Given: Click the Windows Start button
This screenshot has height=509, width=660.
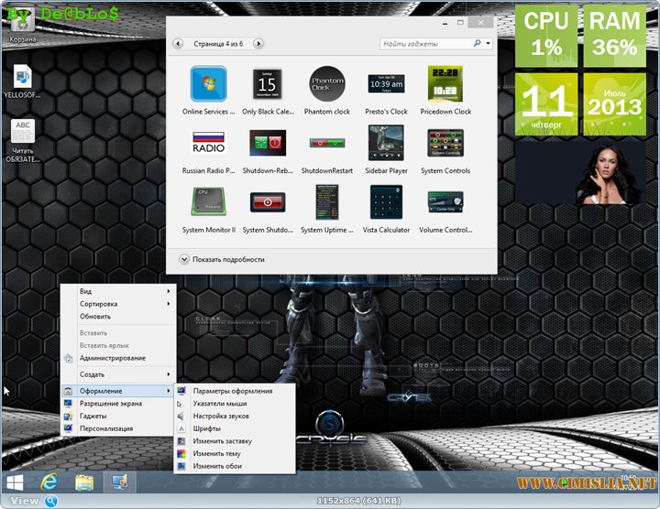Looking at the screenshot, I should tap(16, 482).
